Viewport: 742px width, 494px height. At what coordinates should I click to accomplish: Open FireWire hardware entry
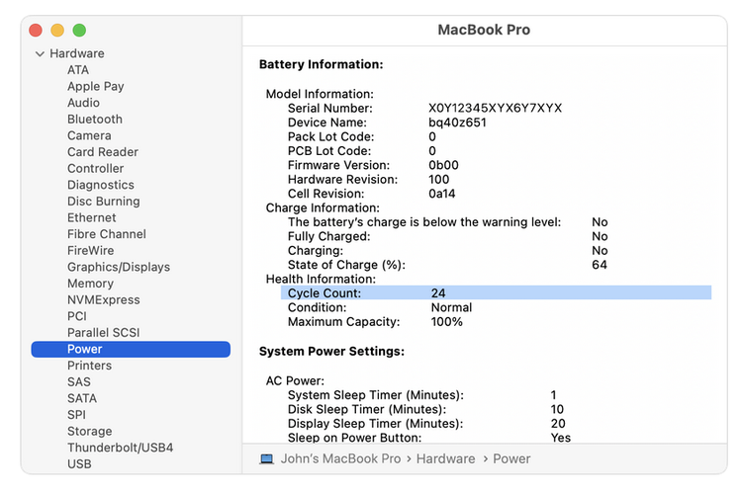90,251
